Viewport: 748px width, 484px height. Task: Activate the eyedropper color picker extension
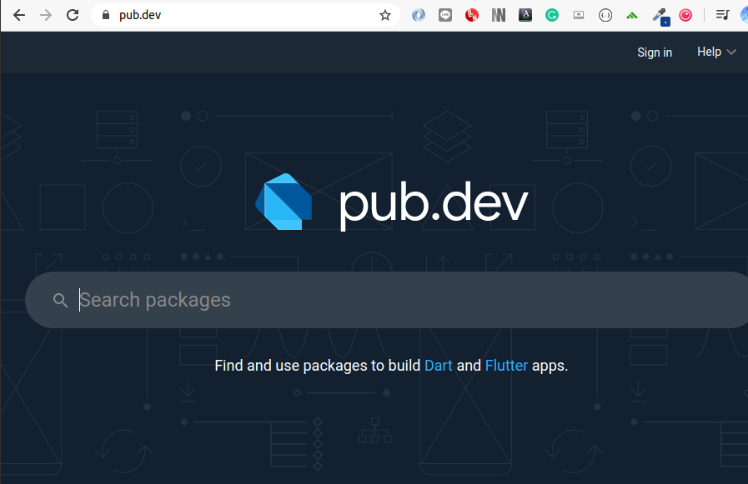click(x=660, y=16)
